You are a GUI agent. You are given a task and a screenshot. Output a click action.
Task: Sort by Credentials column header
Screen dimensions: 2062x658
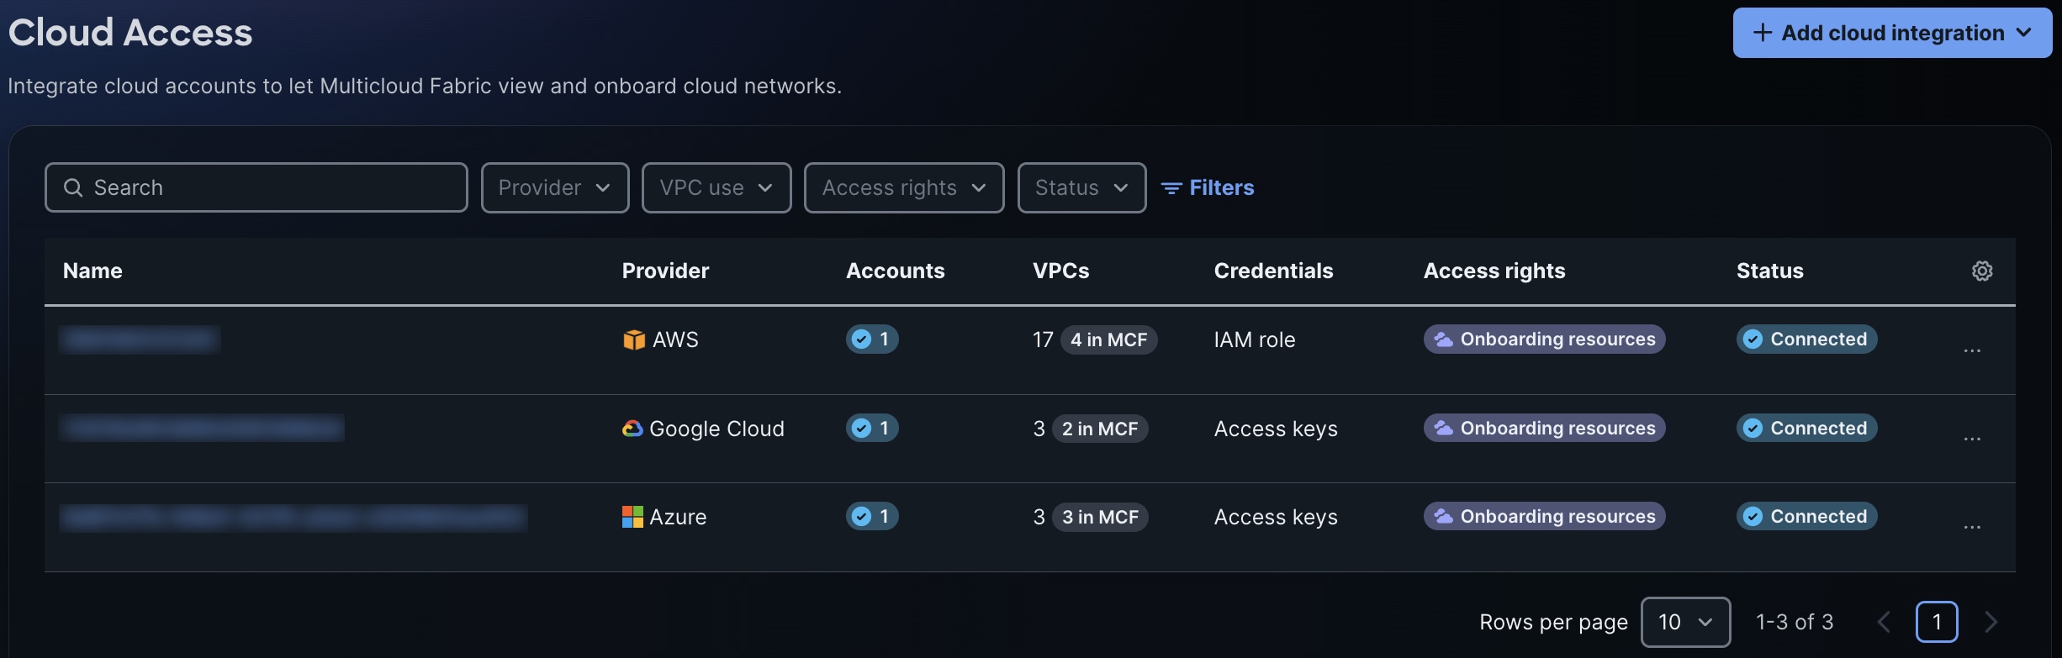click(1273, 271)
